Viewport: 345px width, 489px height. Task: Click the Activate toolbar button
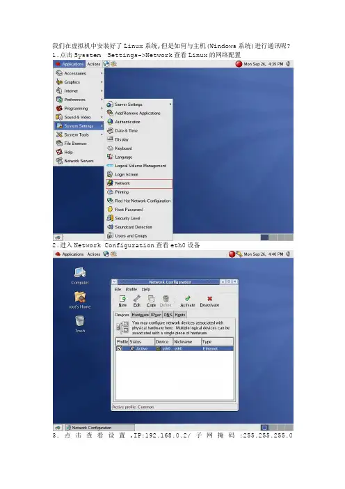pyautogui.click(x=187, y=301)
